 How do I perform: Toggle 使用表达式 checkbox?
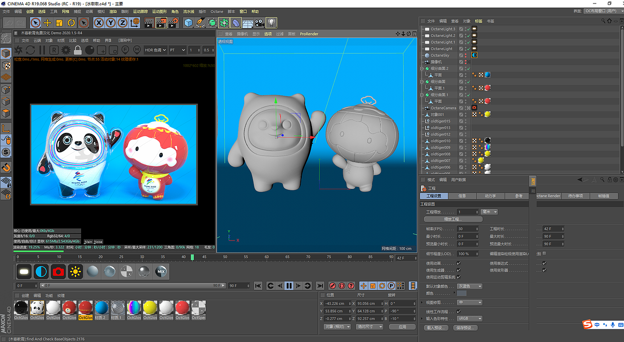544,263
